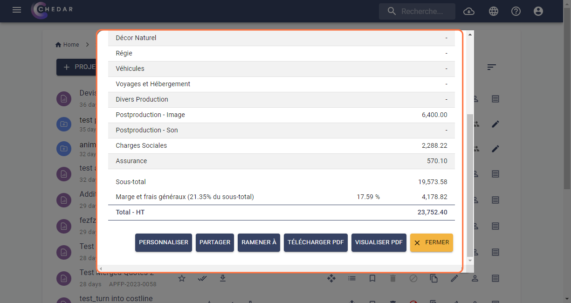The width and height of the screenshot is (571, 303).
Task: Click person icon on Test Merged Quotes 2
Action: tap(475, 278)
